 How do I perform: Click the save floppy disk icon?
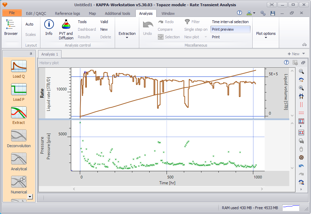[273, 13]
